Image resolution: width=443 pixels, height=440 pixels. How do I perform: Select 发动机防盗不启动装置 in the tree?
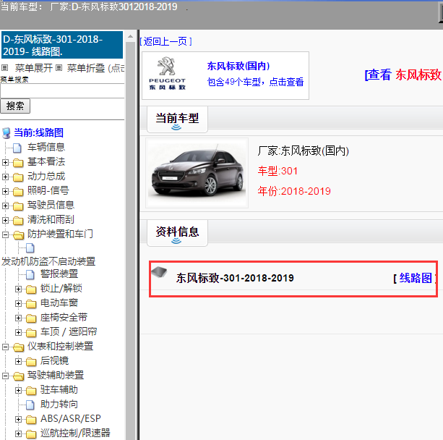[x=48, y=261]
